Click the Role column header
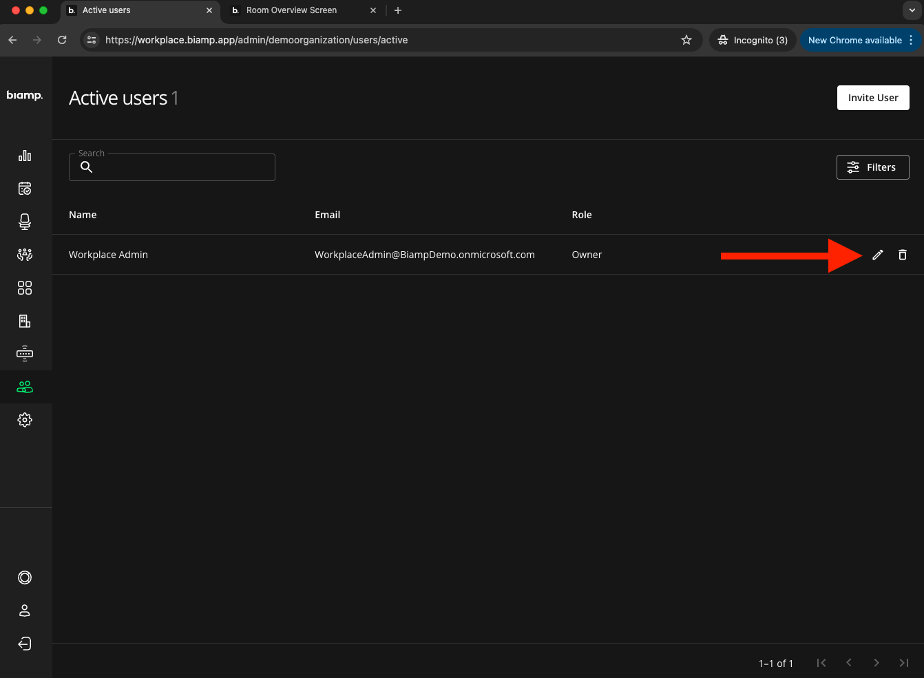Screen dimensions: 924x678 [x=582, y=215]
